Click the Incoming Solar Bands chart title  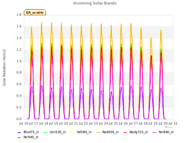(x=95, y=3)
